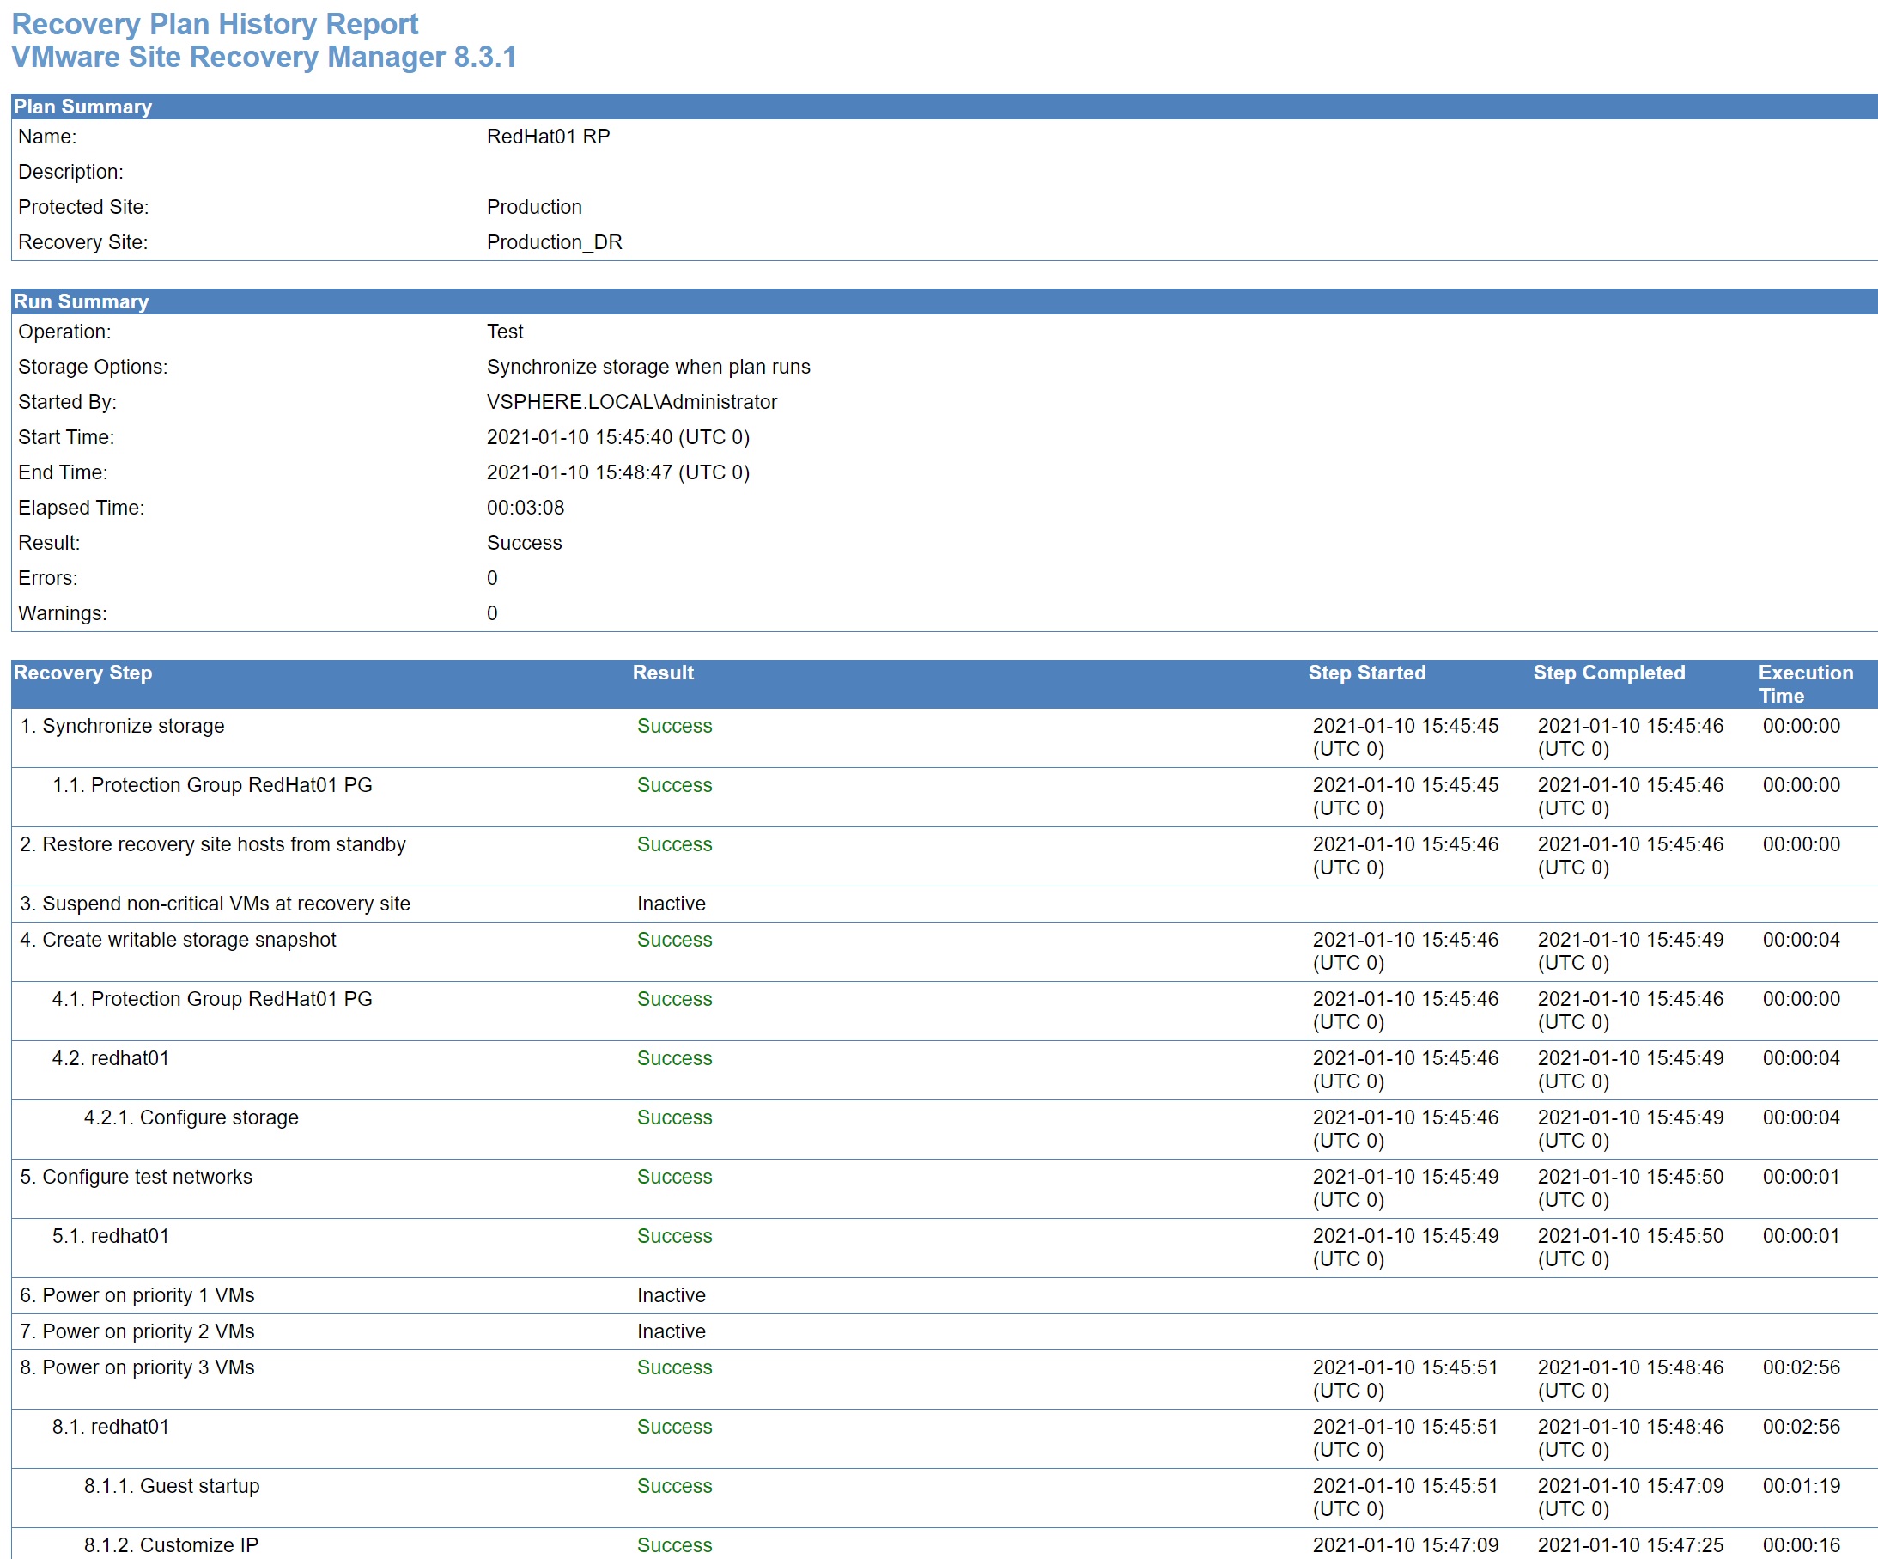The image size is (1878, 1559).
Task: Click Success result for Configure test networks
Action: coord(674,1177)
